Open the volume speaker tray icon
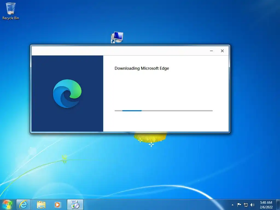This screenshot has width=280, height=210. tap(252, 205)
